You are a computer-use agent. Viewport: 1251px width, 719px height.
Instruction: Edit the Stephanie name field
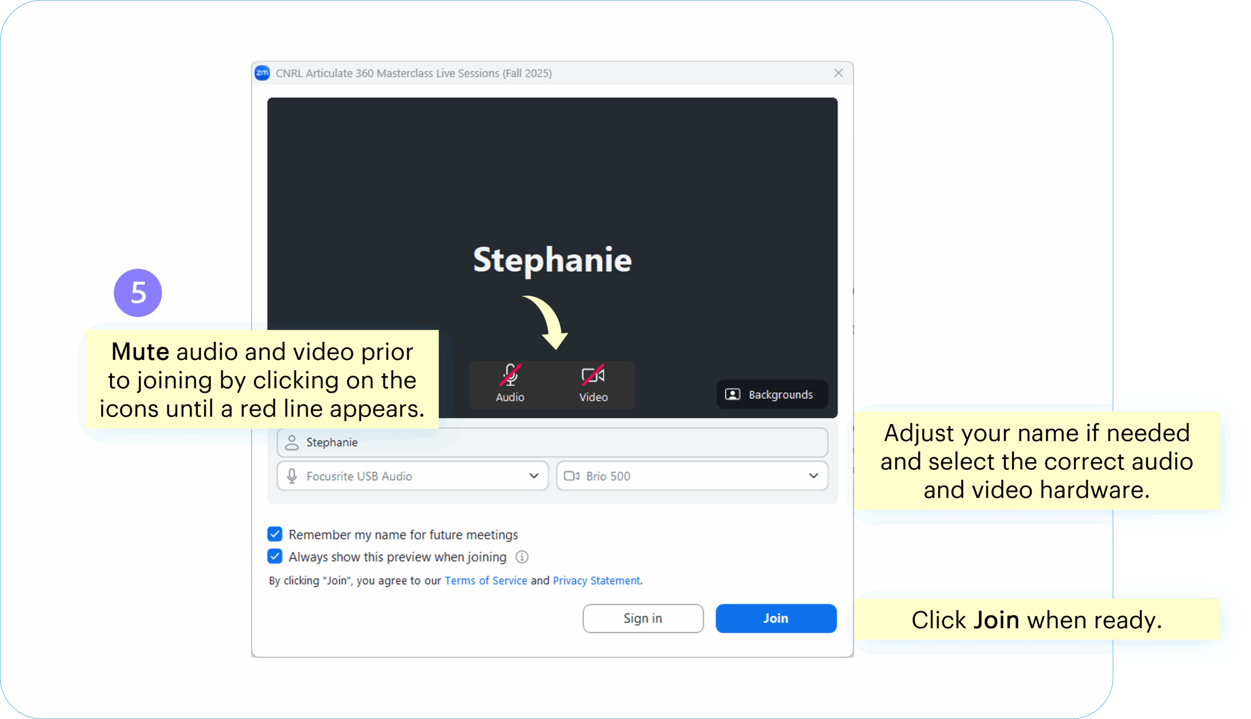pyautogui.click(x=552, y=442)
